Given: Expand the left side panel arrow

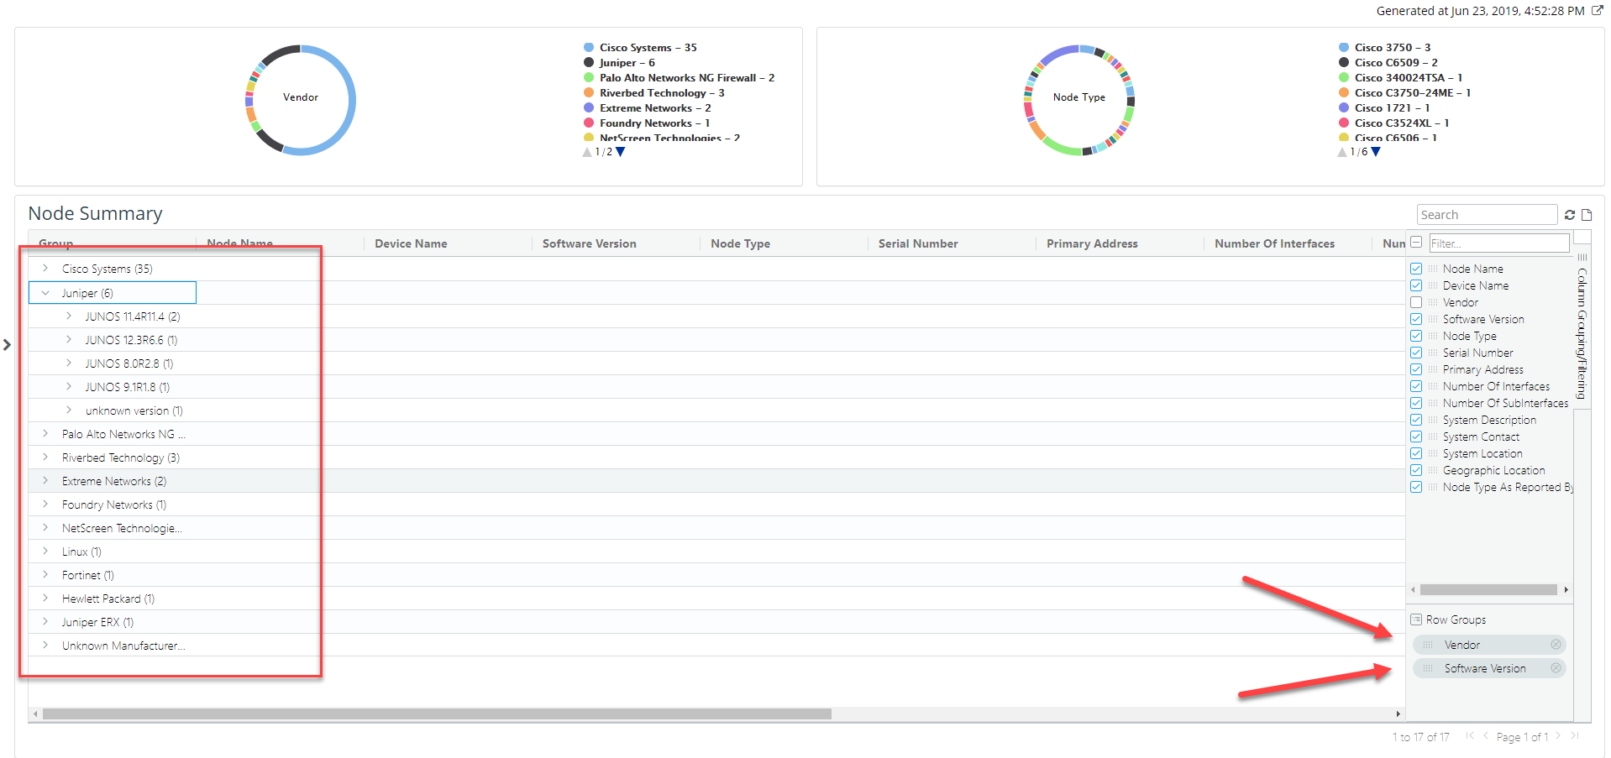Looking at the screenshot, I should coord(7,345).
